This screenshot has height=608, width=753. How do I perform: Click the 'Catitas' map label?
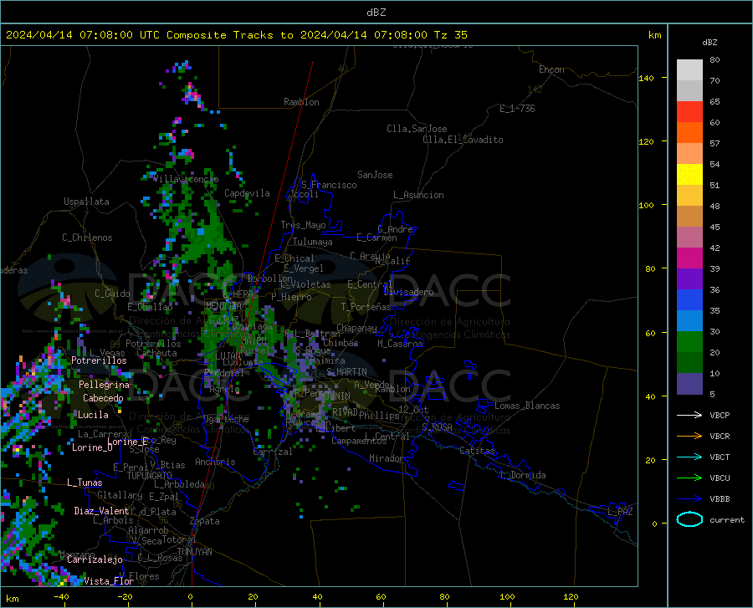[x=478, y=451]
